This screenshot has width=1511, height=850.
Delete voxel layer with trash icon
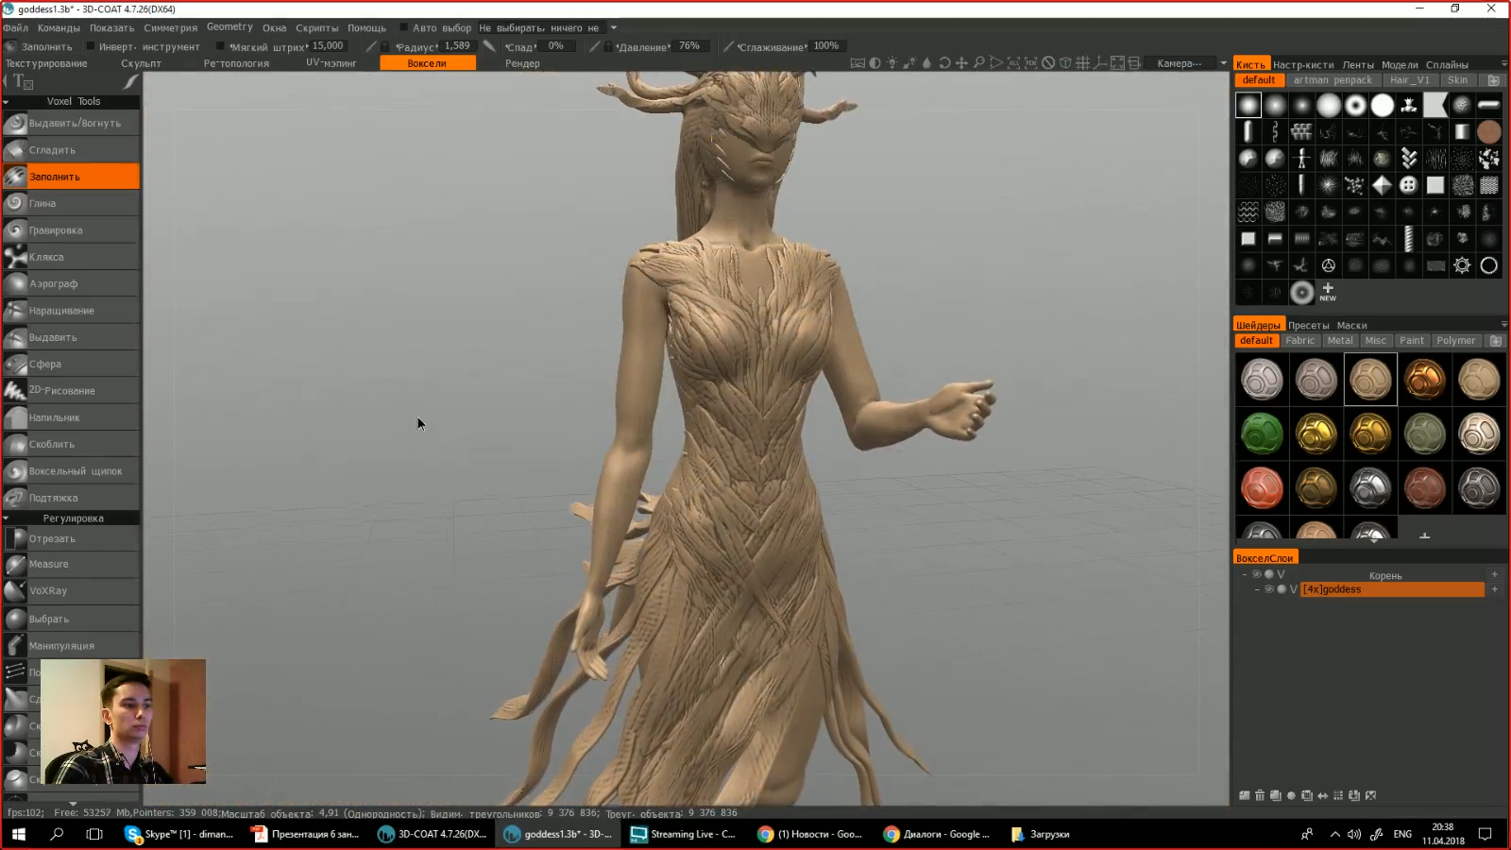(1260, 795)
